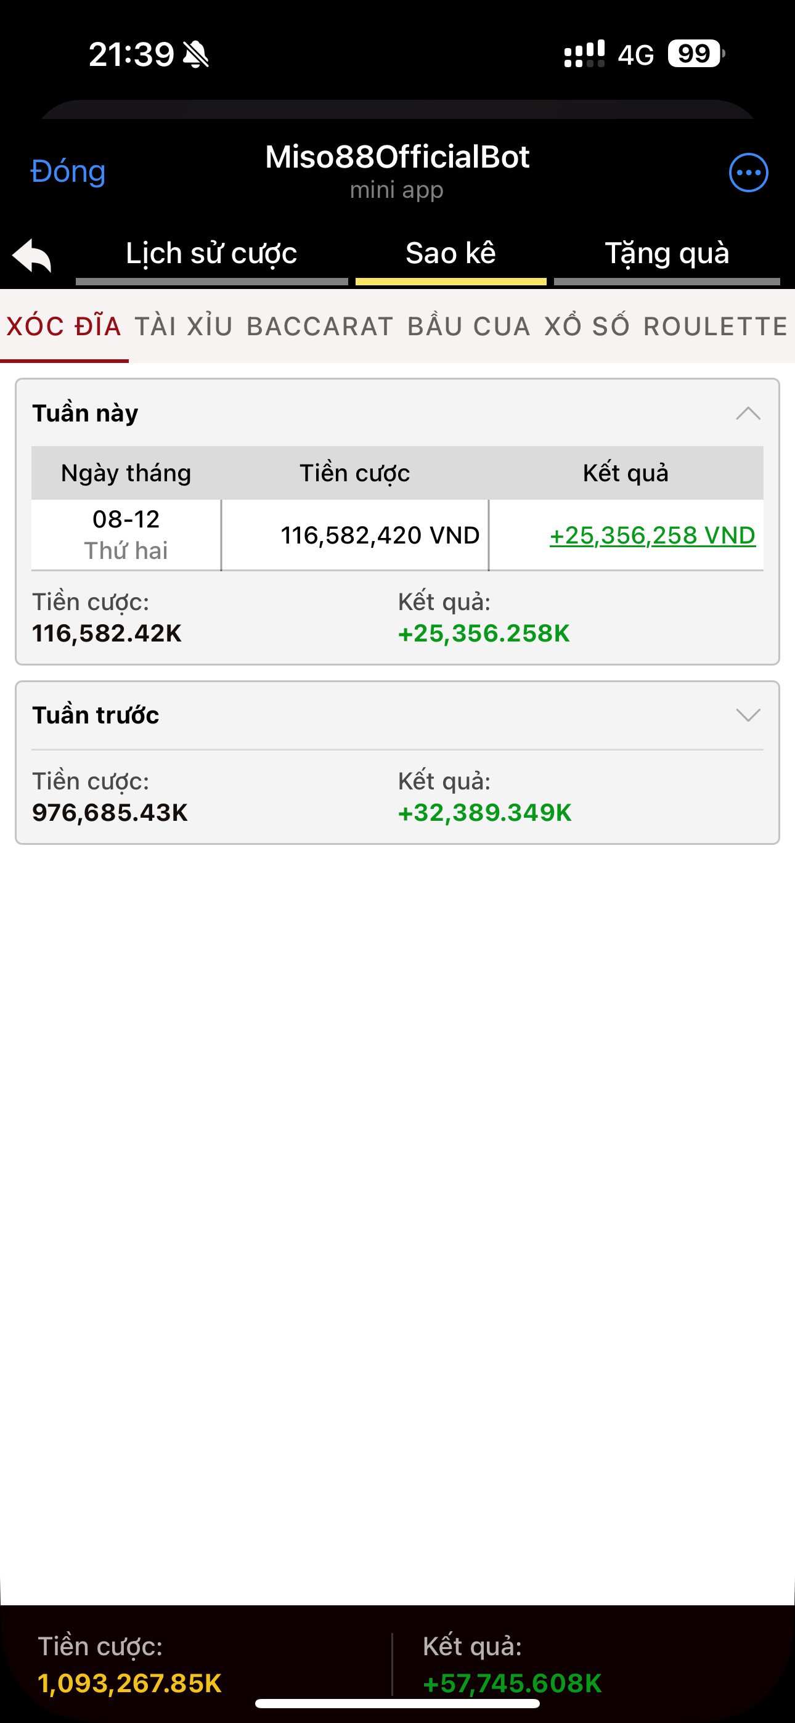This screenshot has width=795, height=1723.
Task: Tap the 08-12 Thứ hai date row
Action: pos(126,534)
